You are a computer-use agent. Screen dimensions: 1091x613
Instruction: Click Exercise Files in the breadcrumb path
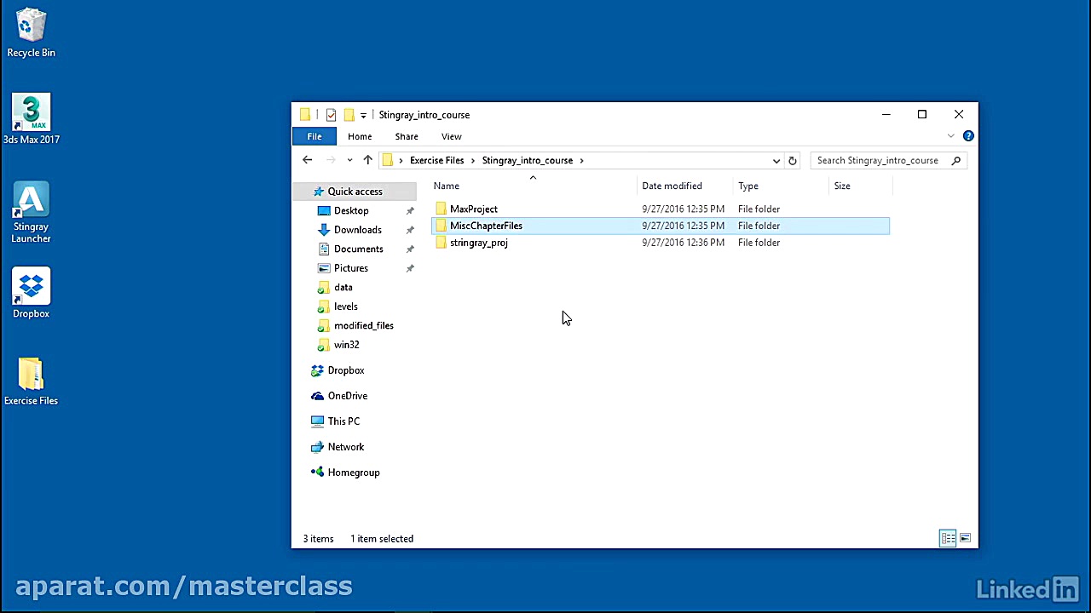pyautogui.click(x=436, y=160)
